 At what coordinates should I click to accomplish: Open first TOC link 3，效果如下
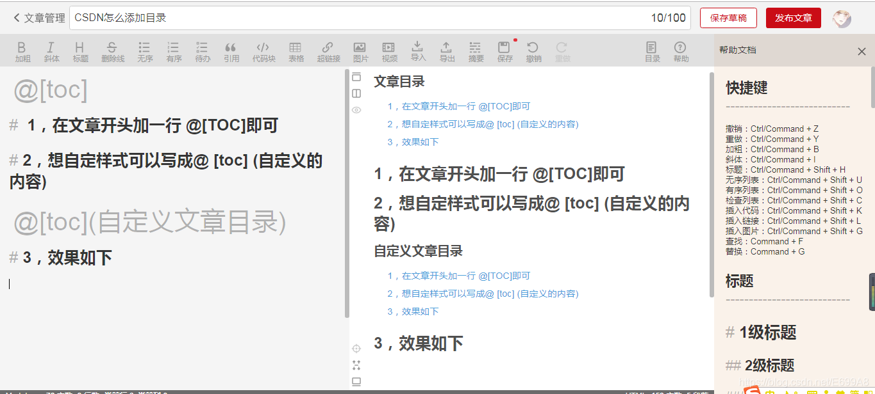coord(413,142)
